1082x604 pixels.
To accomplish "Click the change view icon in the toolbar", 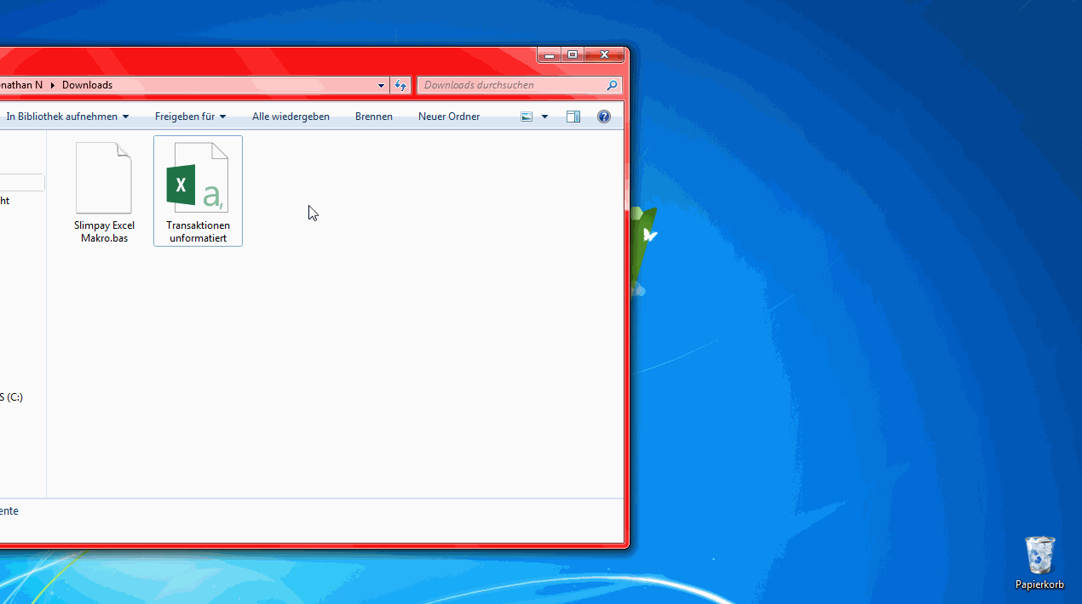I will coord(527,117).
